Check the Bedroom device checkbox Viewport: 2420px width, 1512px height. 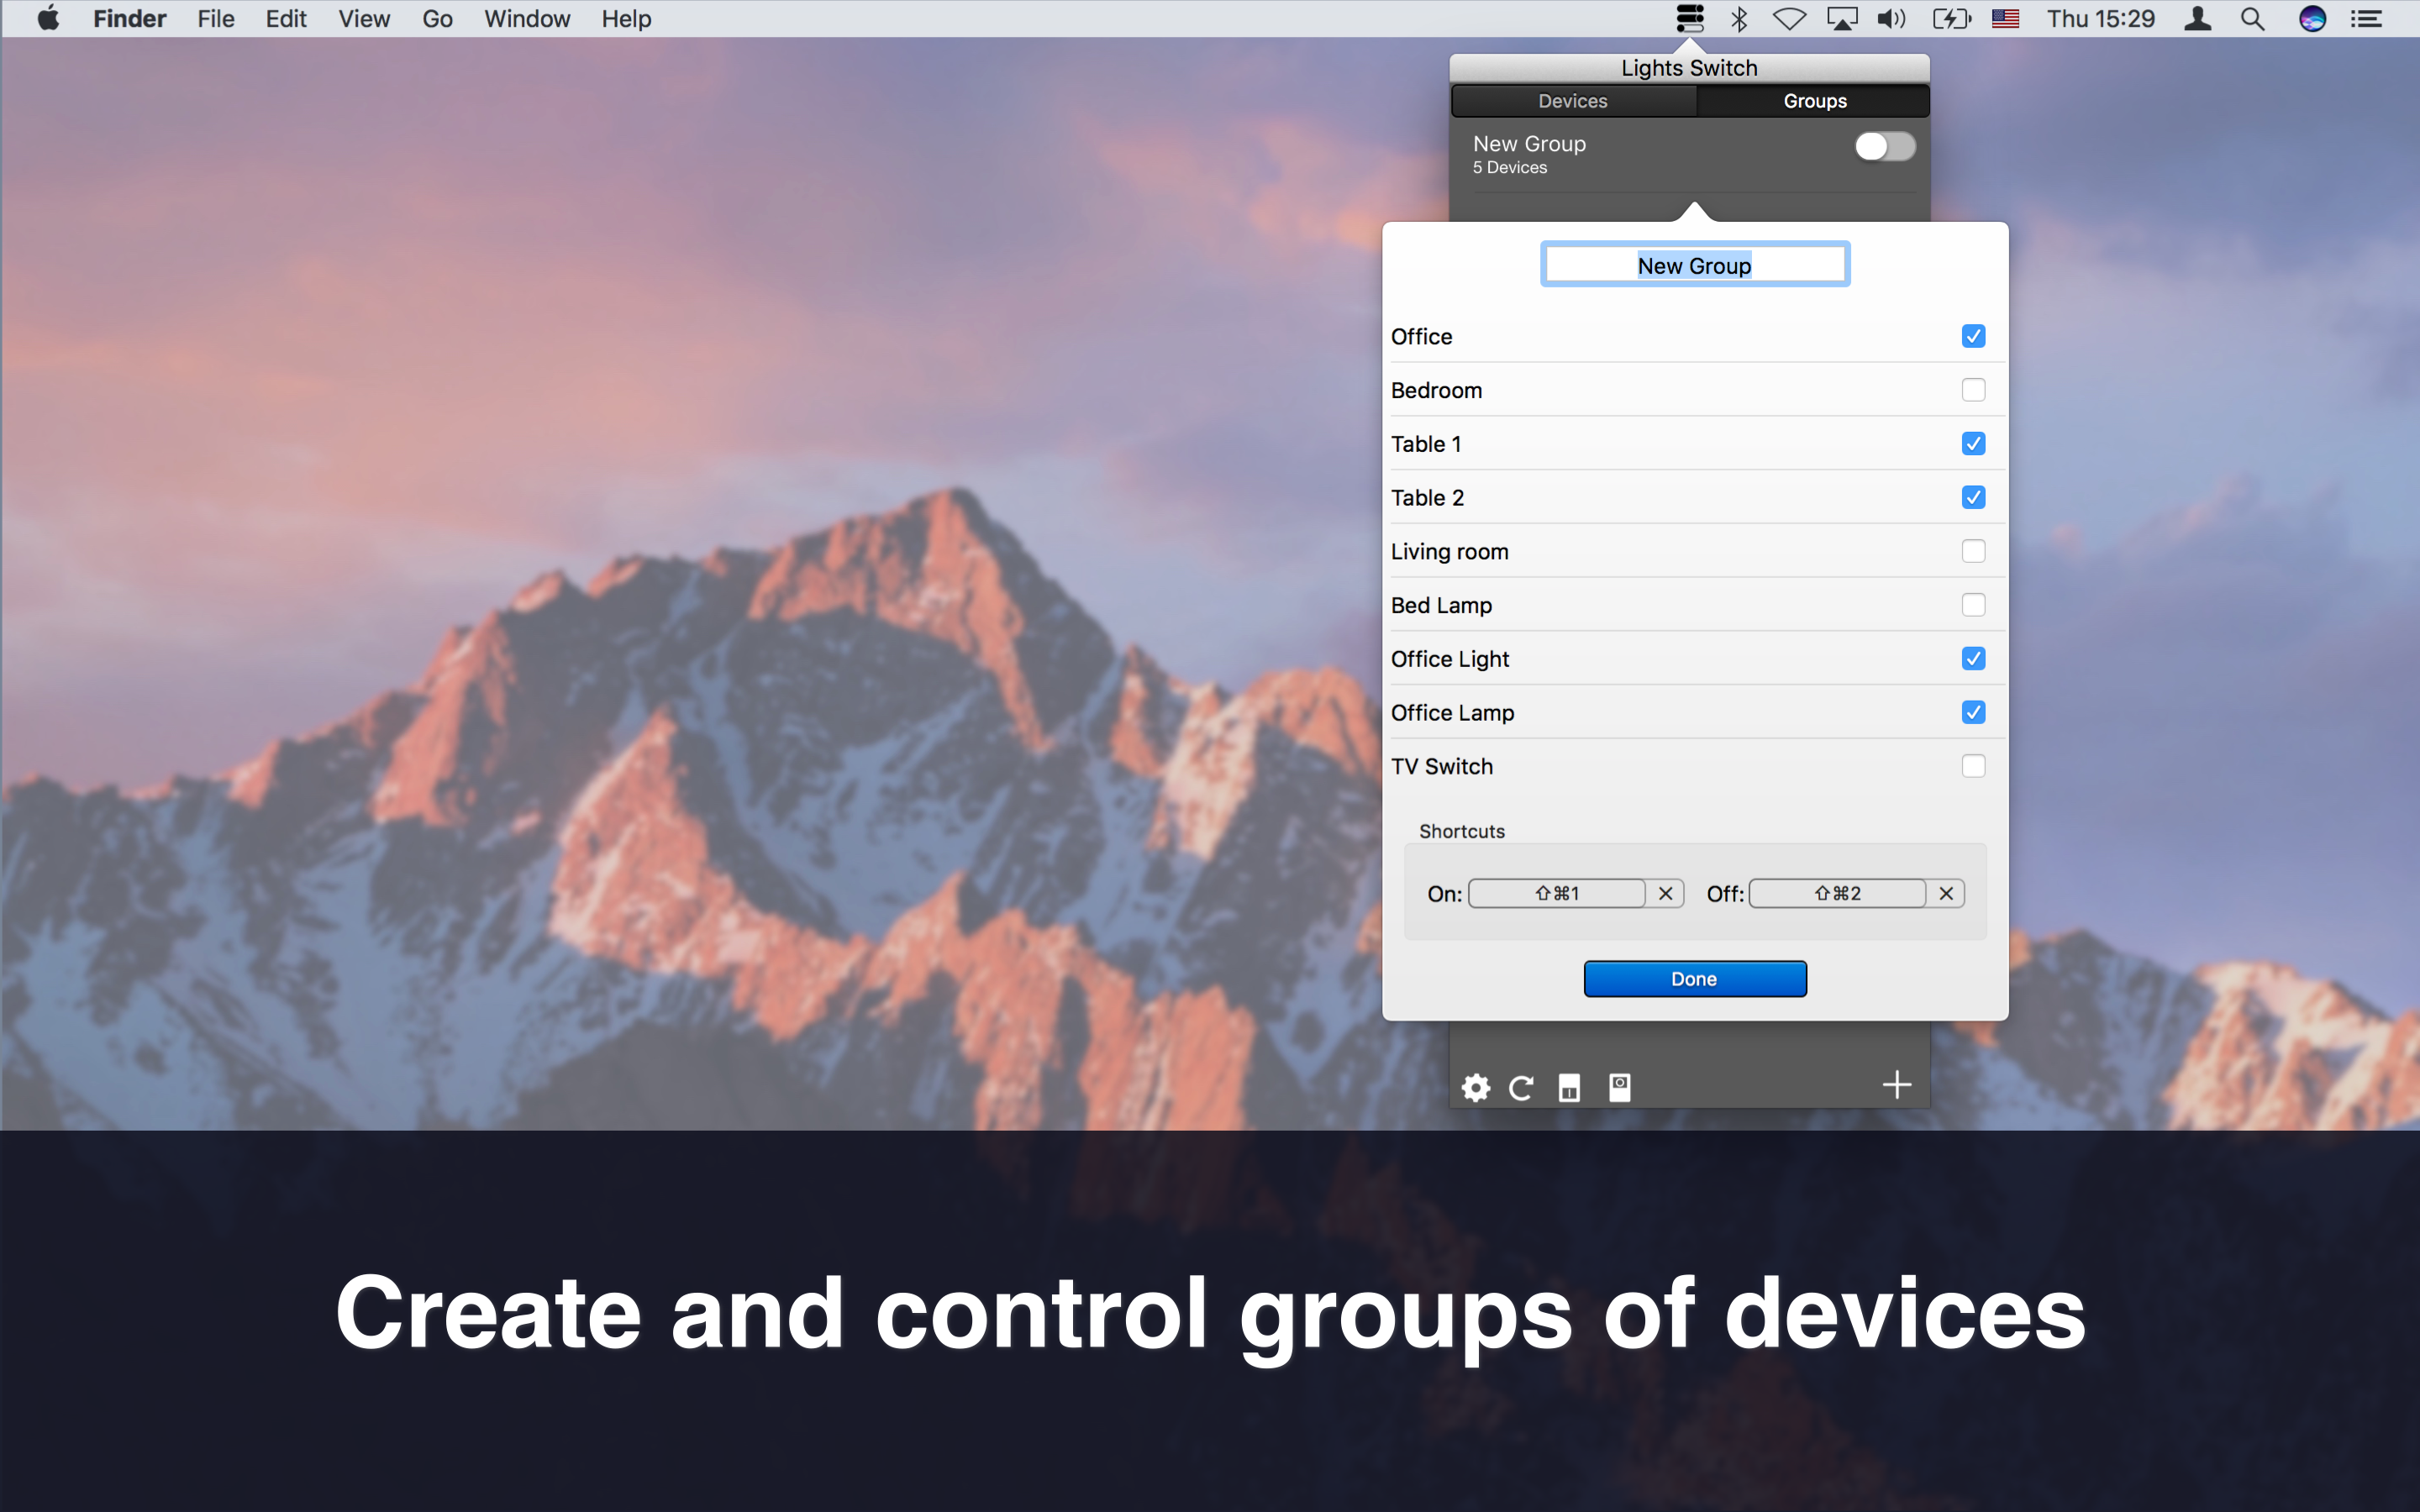coord(1972,390)
